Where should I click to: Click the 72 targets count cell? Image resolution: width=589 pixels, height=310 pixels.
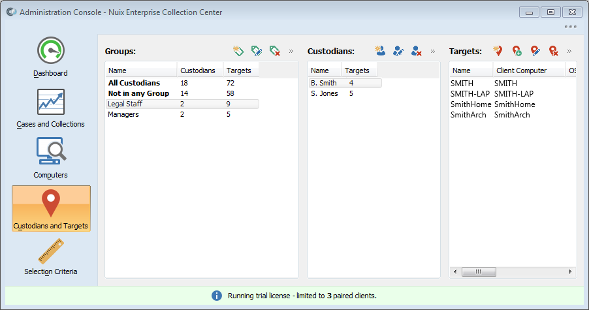(231, 83)
